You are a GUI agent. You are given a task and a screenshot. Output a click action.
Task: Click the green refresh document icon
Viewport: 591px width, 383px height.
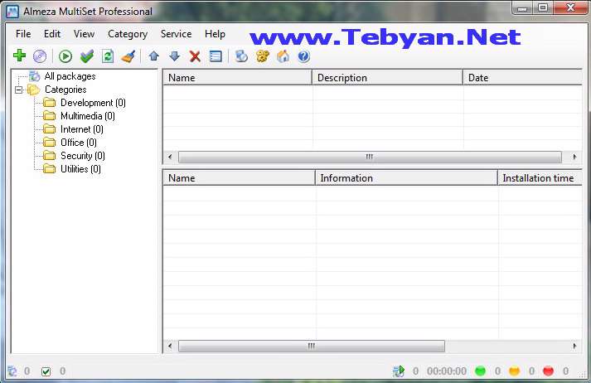(108, 56)
